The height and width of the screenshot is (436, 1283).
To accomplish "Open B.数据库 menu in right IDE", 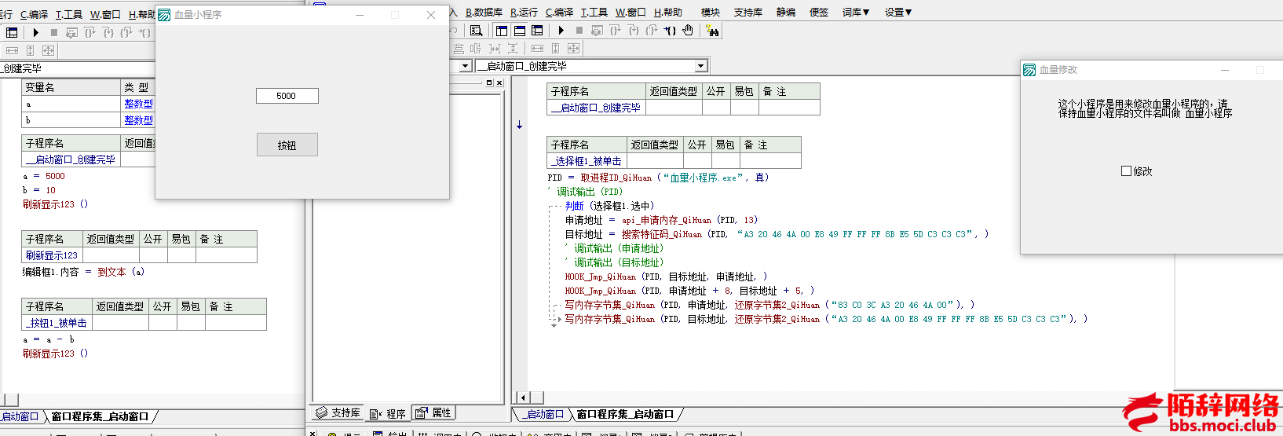I will (x=484, y=12).
